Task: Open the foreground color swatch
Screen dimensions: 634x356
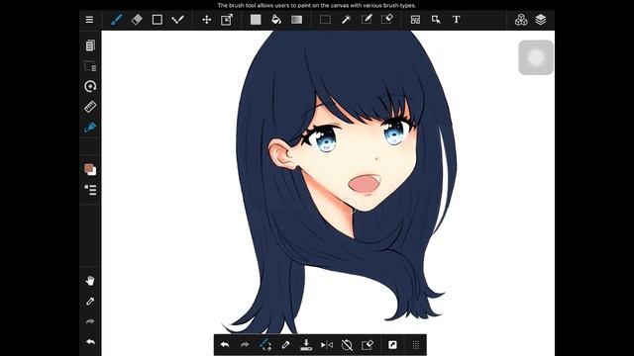Action: point(88,168)
